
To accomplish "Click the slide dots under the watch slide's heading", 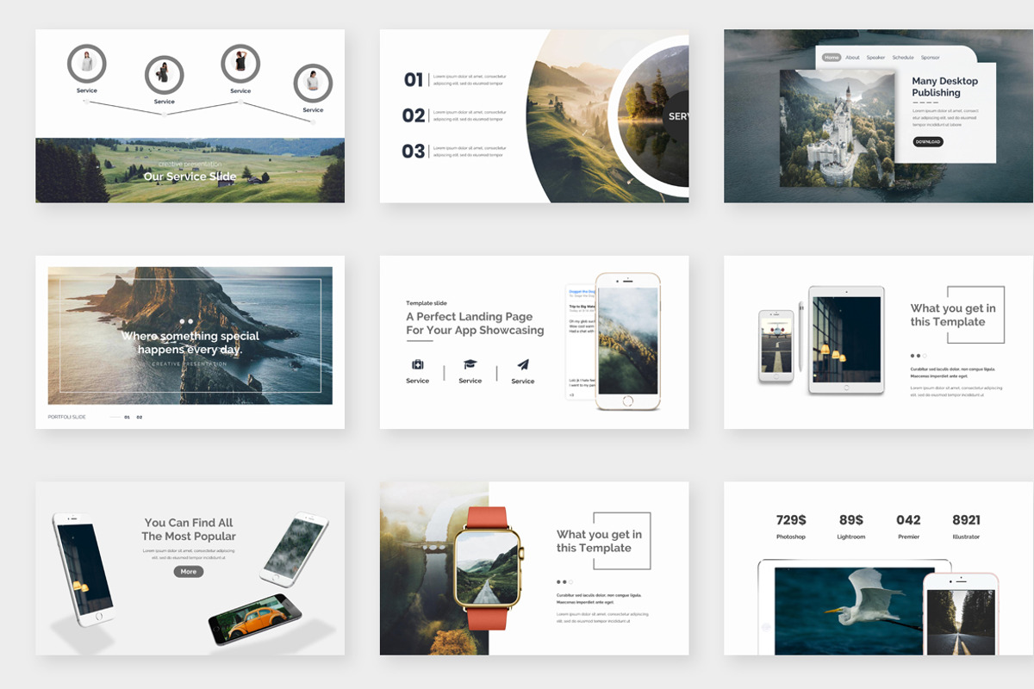I will tap(564, 582).
